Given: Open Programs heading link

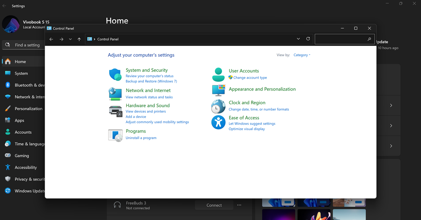Looking at the screenshot, I should point(136,131).
